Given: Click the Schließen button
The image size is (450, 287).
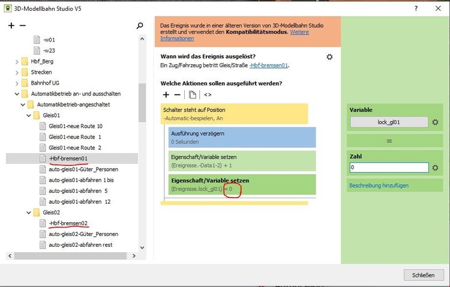Looking at the screenshot, I should coord(424,275).
